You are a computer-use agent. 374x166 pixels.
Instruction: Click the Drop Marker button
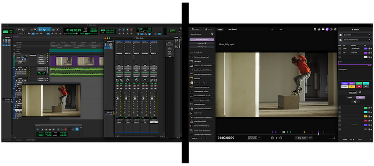[x=301, y=138]
